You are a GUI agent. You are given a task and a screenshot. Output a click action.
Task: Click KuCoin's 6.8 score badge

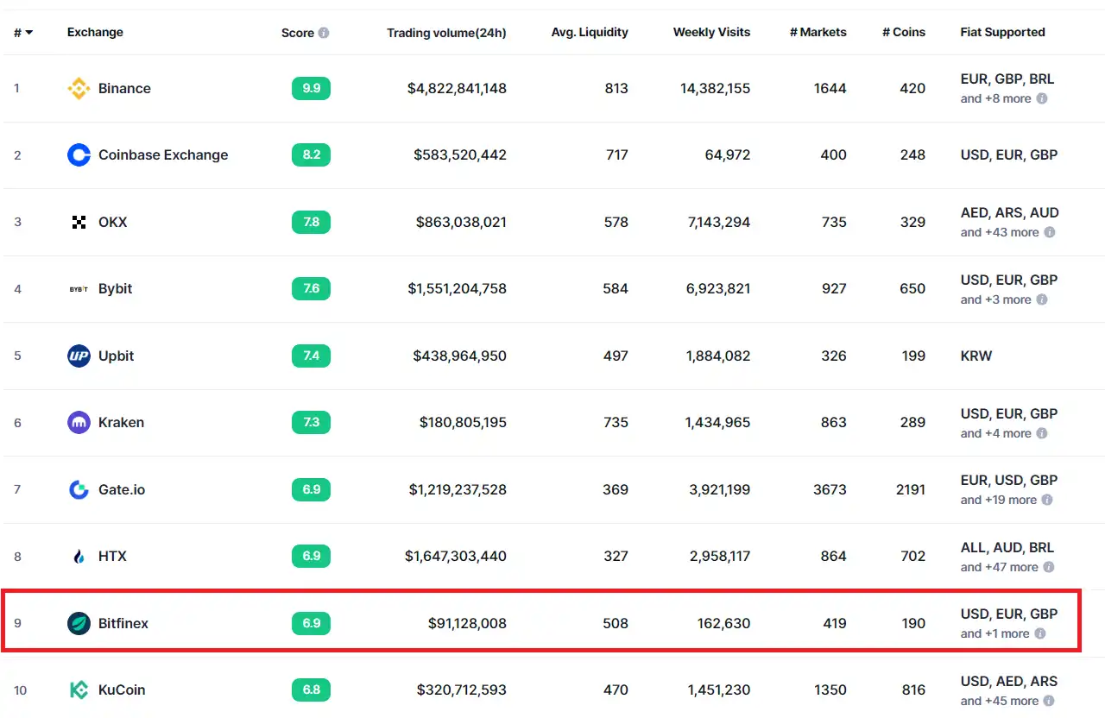311,690
